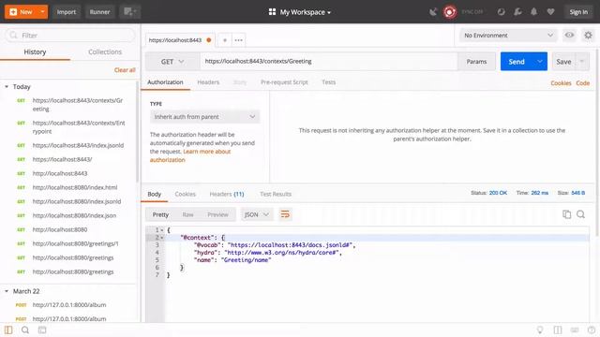600x337 pixels.
Task: Switch to History tab
Action: pos(35,52)
